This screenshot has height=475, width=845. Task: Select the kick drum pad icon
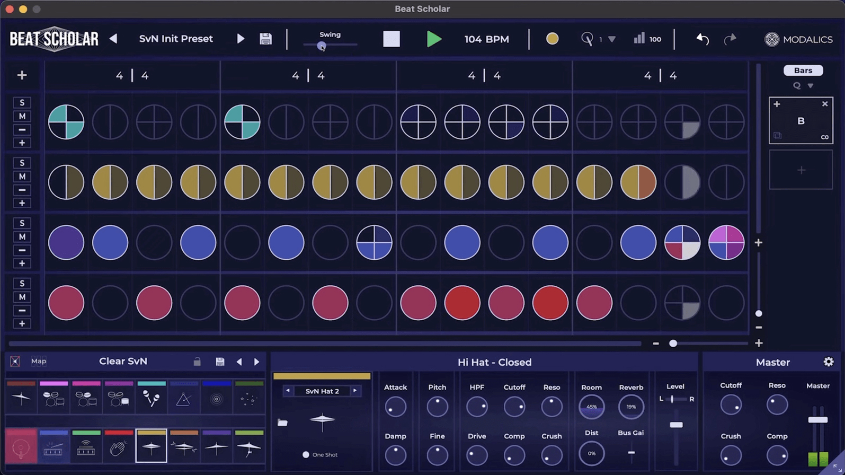click(21, 446)
